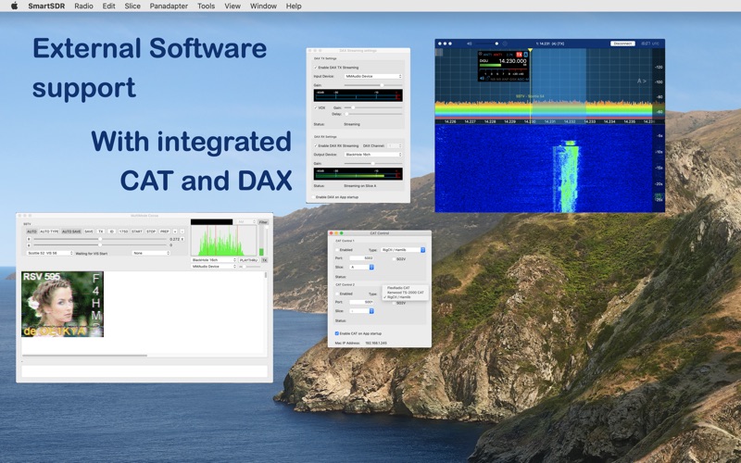Open the CAT Control 2 Slice dropdown
This screenshot has width=741, height=463.
point(361,311)
